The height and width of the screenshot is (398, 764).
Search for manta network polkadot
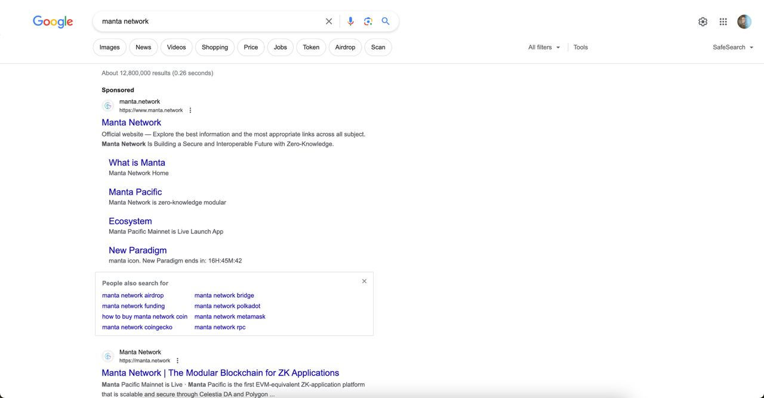tap(227, 306)
